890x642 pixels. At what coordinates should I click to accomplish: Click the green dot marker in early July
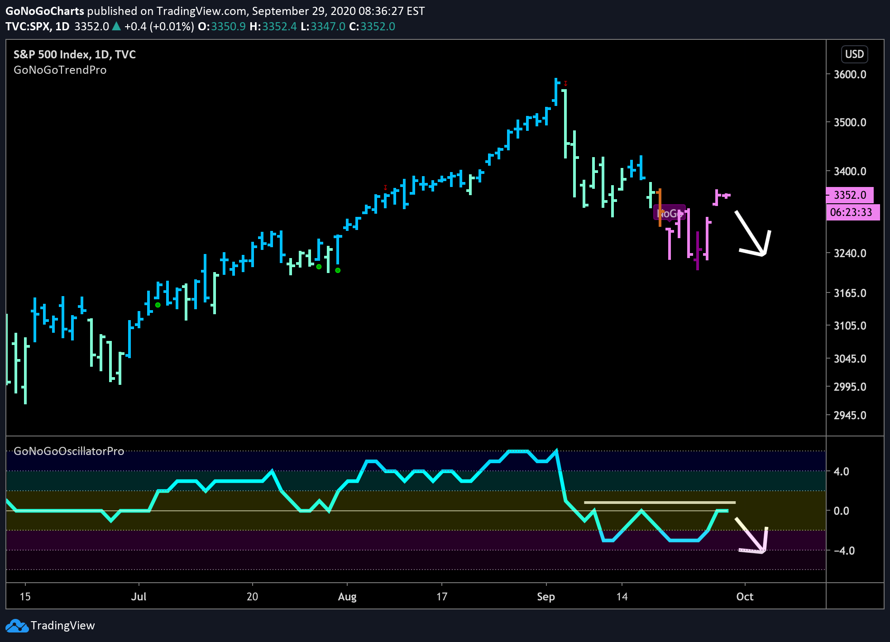coord(158,305)
